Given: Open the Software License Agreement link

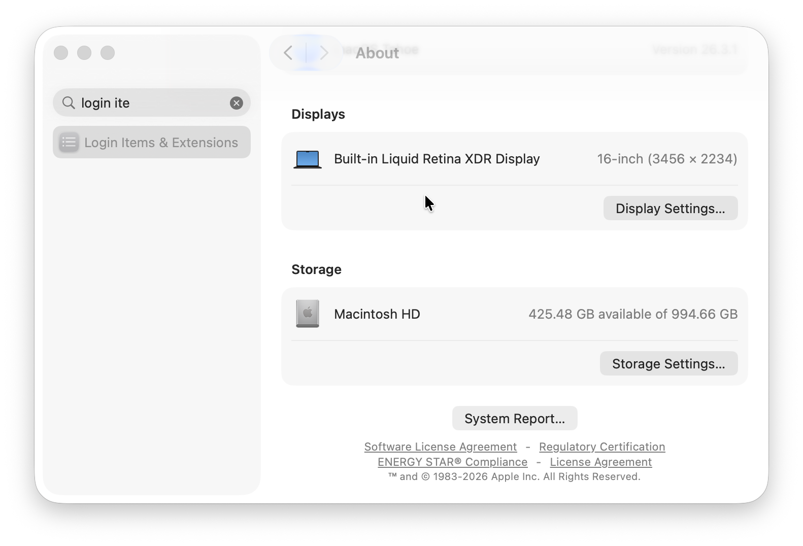Looking at the screenshot, I should click(440, 447).
